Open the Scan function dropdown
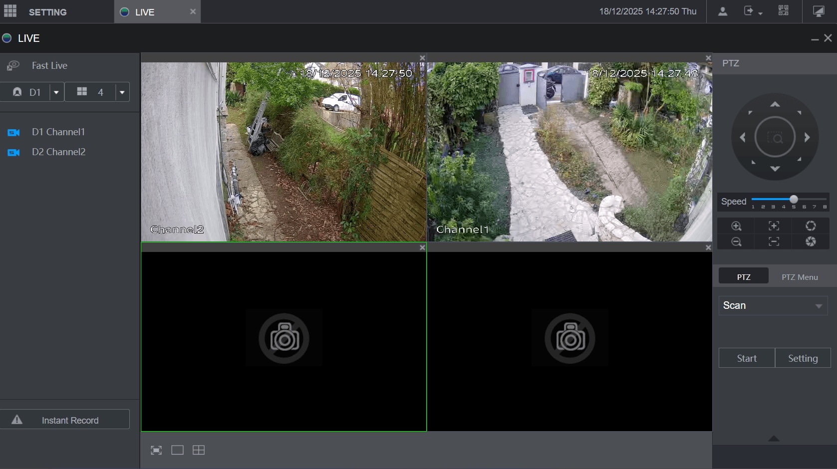Viewport: 837px width, 469px height. pyautogui.click(x=773, y=305)
